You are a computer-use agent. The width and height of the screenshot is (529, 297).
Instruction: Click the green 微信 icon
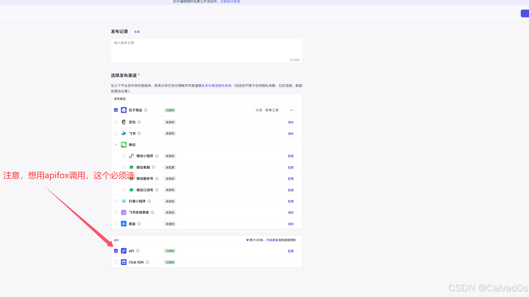[x=124, y=145]
